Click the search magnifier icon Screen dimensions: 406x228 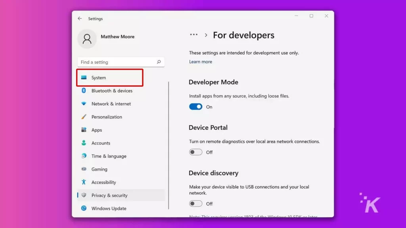point(159,62)
